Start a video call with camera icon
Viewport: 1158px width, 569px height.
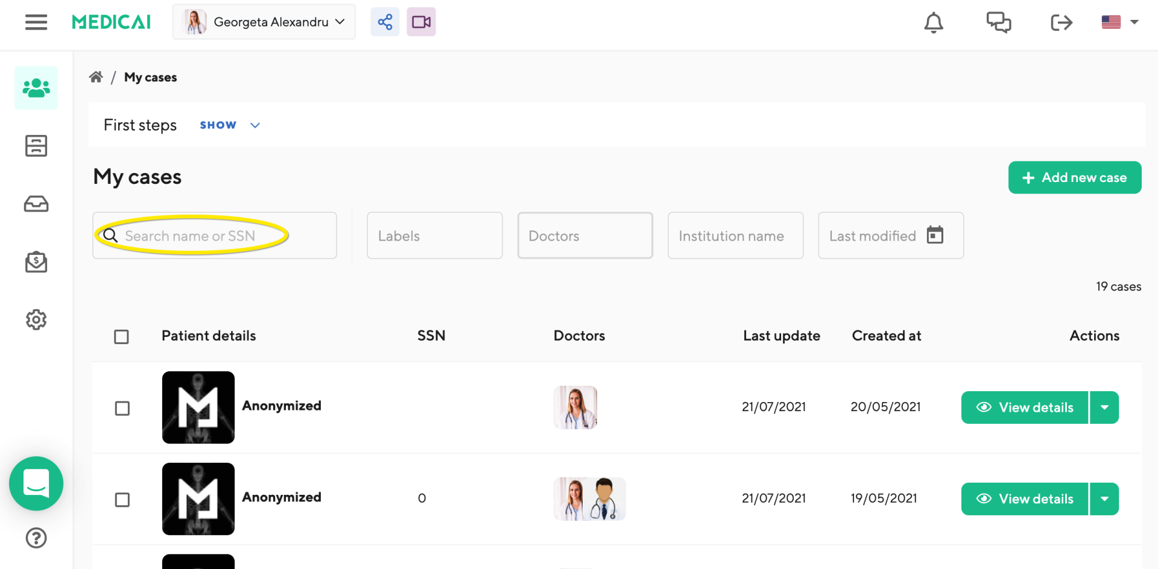coord(421,22)
